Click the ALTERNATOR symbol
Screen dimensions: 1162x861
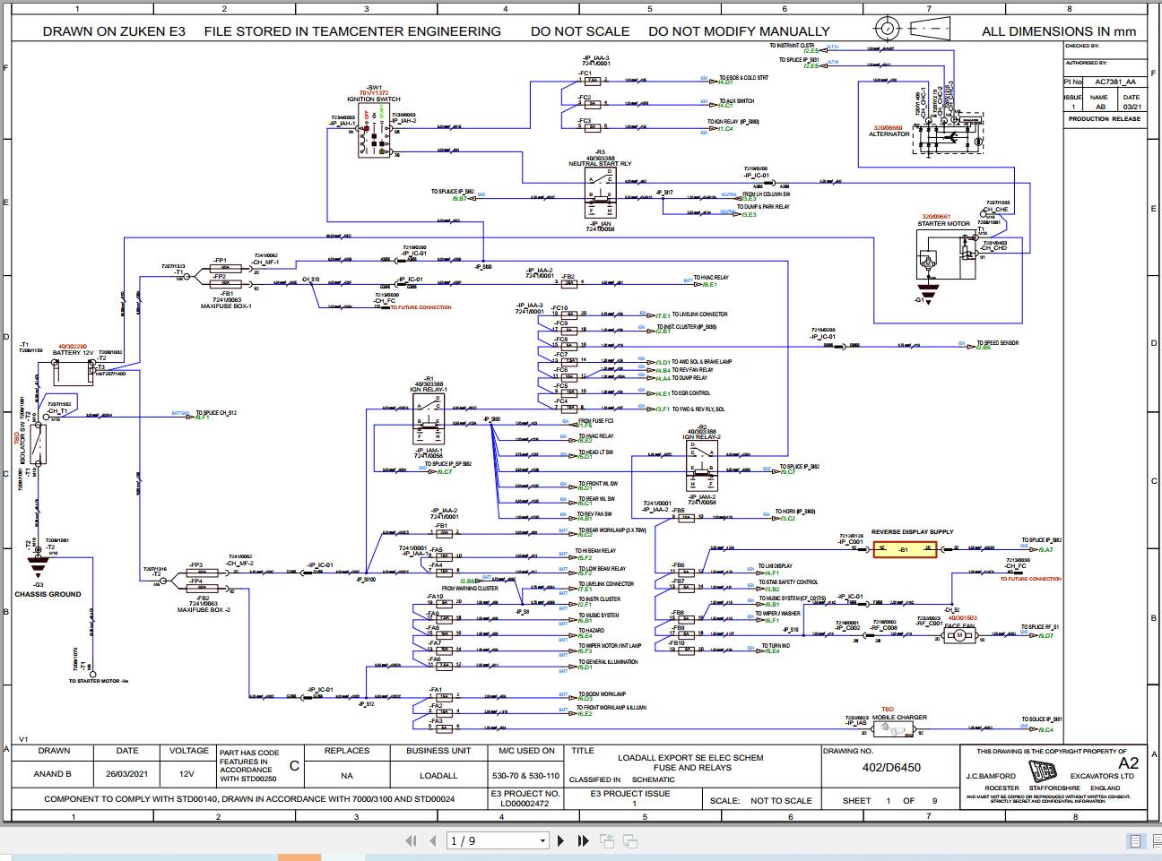point(950,138)
